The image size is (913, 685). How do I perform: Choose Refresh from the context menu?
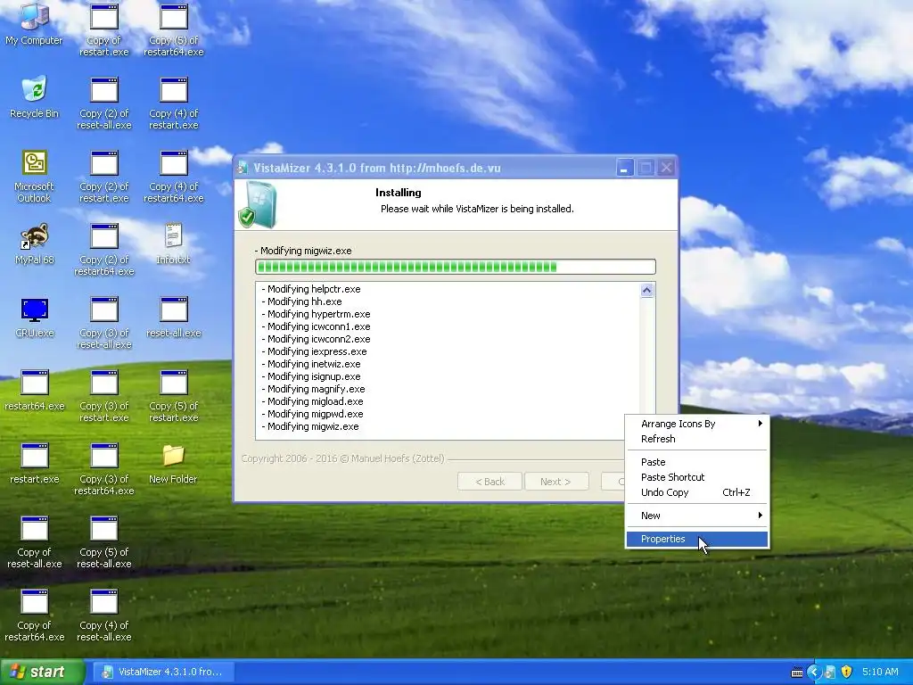[x=697, y=439]
